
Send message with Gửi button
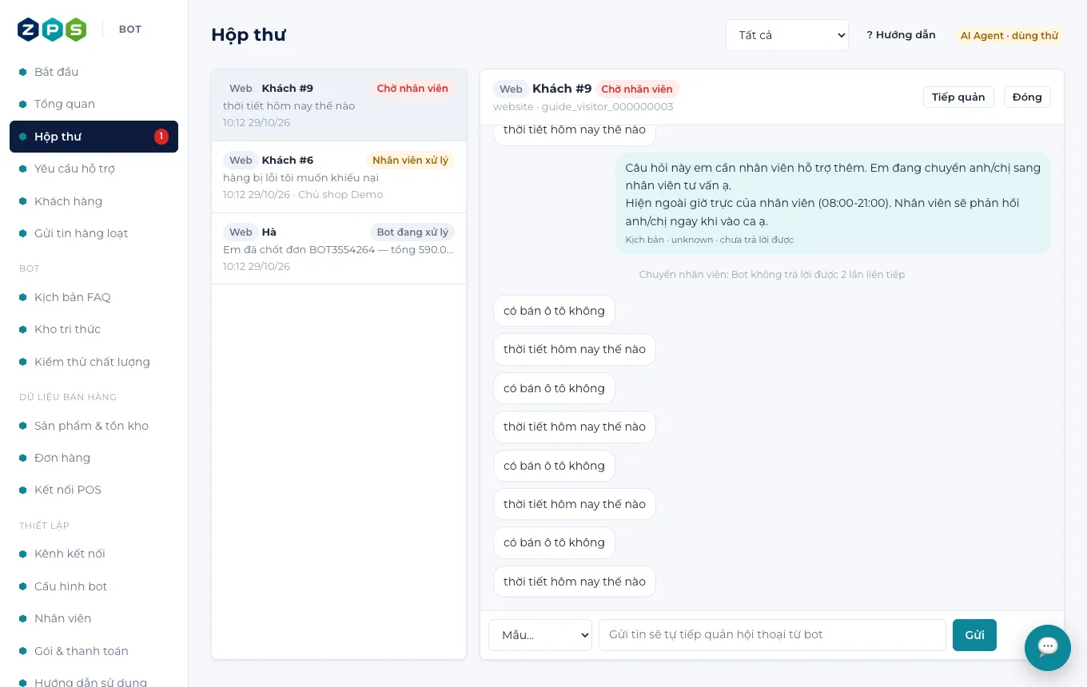[974, 635]
